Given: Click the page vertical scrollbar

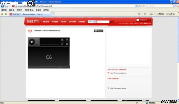Looking at the screenshot, I should 178,59.
